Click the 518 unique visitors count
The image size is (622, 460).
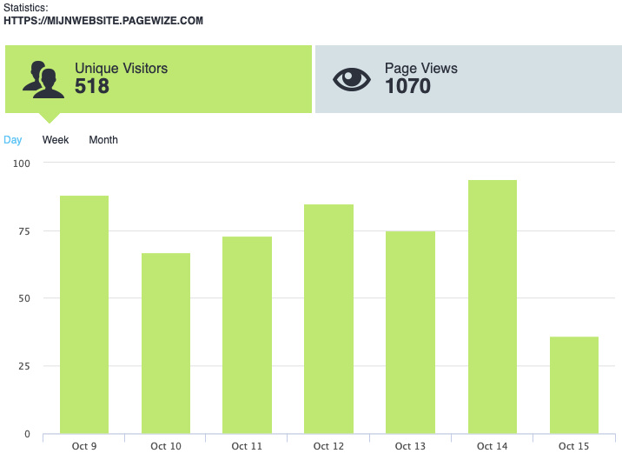pyautogui.click(x=92, y=86)
